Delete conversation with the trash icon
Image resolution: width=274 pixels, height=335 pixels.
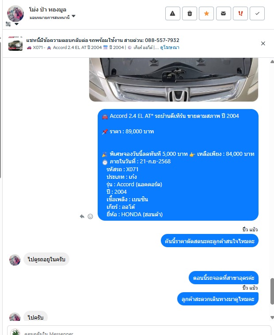pos(190,13)
